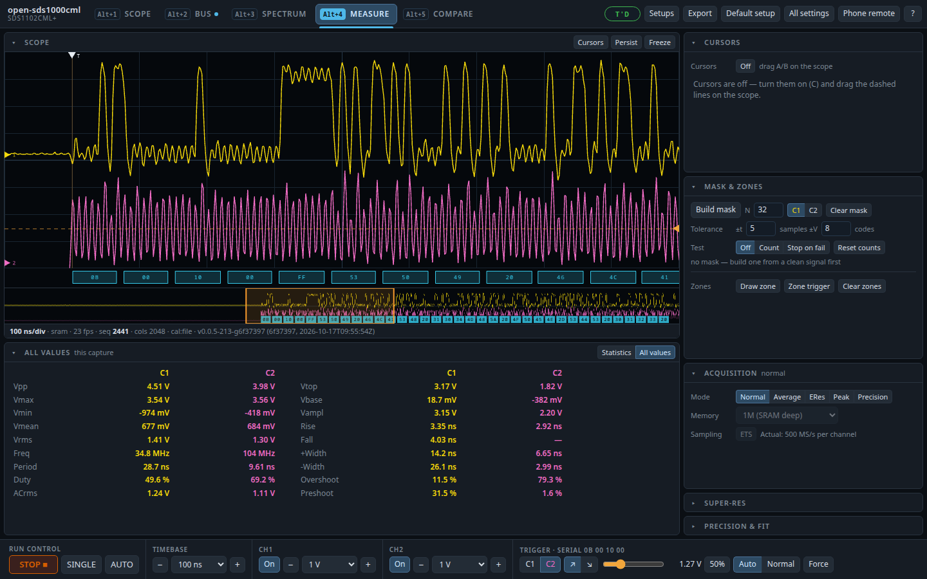Screen dimensions: 927x579
Task: Adjust the trigger level slider
Action: pos(633,564)
